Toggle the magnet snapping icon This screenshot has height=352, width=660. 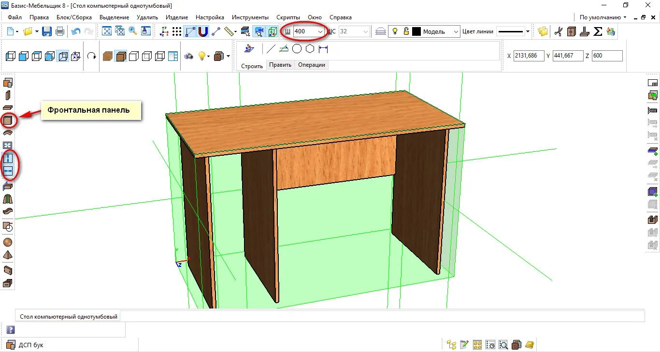pos(203,31)
